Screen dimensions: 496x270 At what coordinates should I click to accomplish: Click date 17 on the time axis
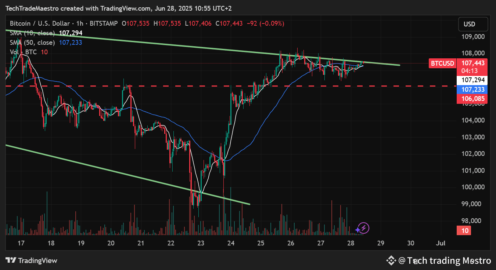tap(21, 243)
